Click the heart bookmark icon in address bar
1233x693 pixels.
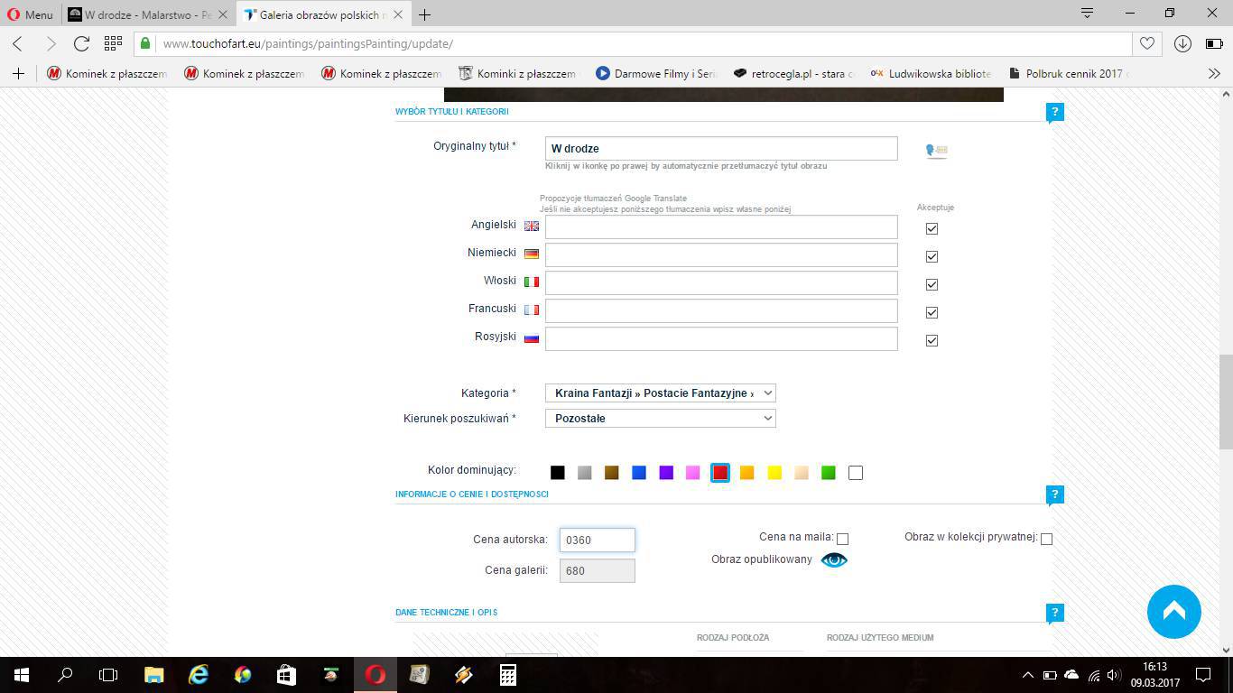(1146, 43)
